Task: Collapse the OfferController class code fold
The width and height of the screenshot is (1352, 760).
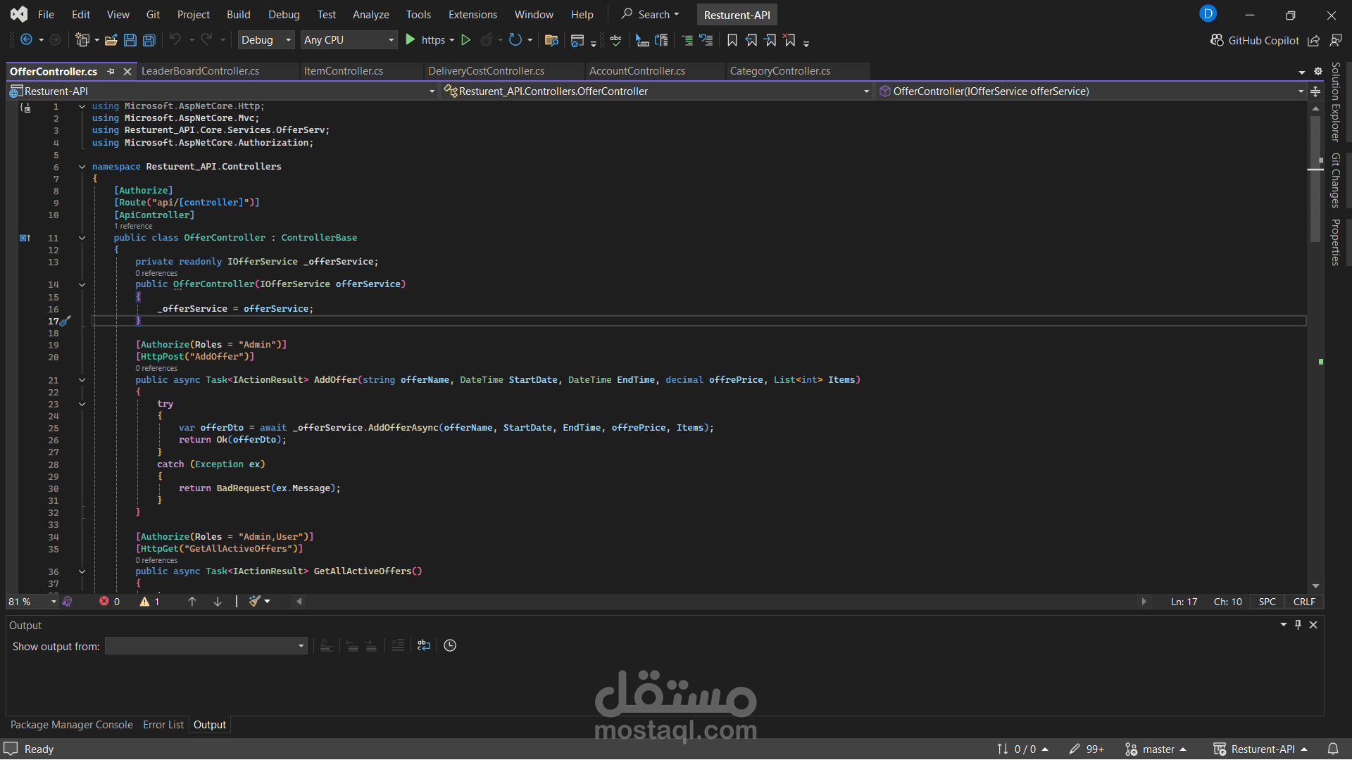Action: tap(82, 238)
